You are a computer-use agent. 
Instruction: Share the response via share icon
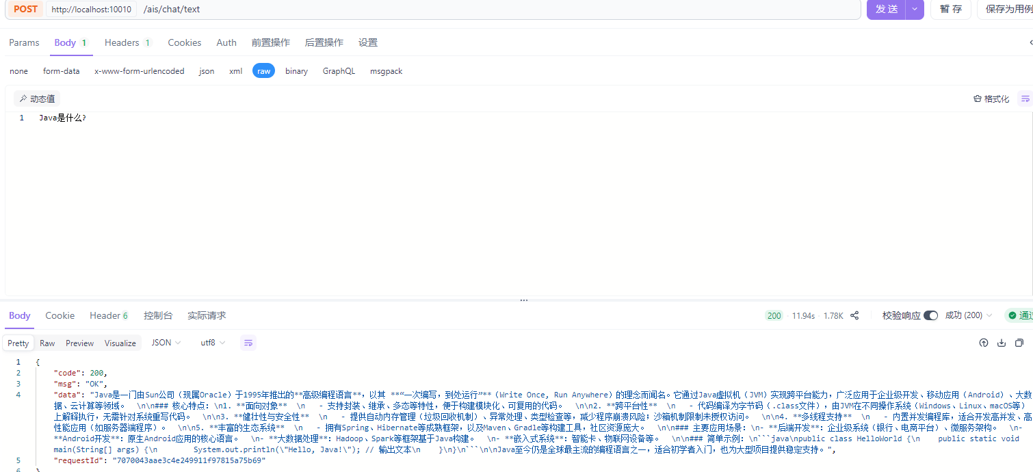click(x=854, y=315)
